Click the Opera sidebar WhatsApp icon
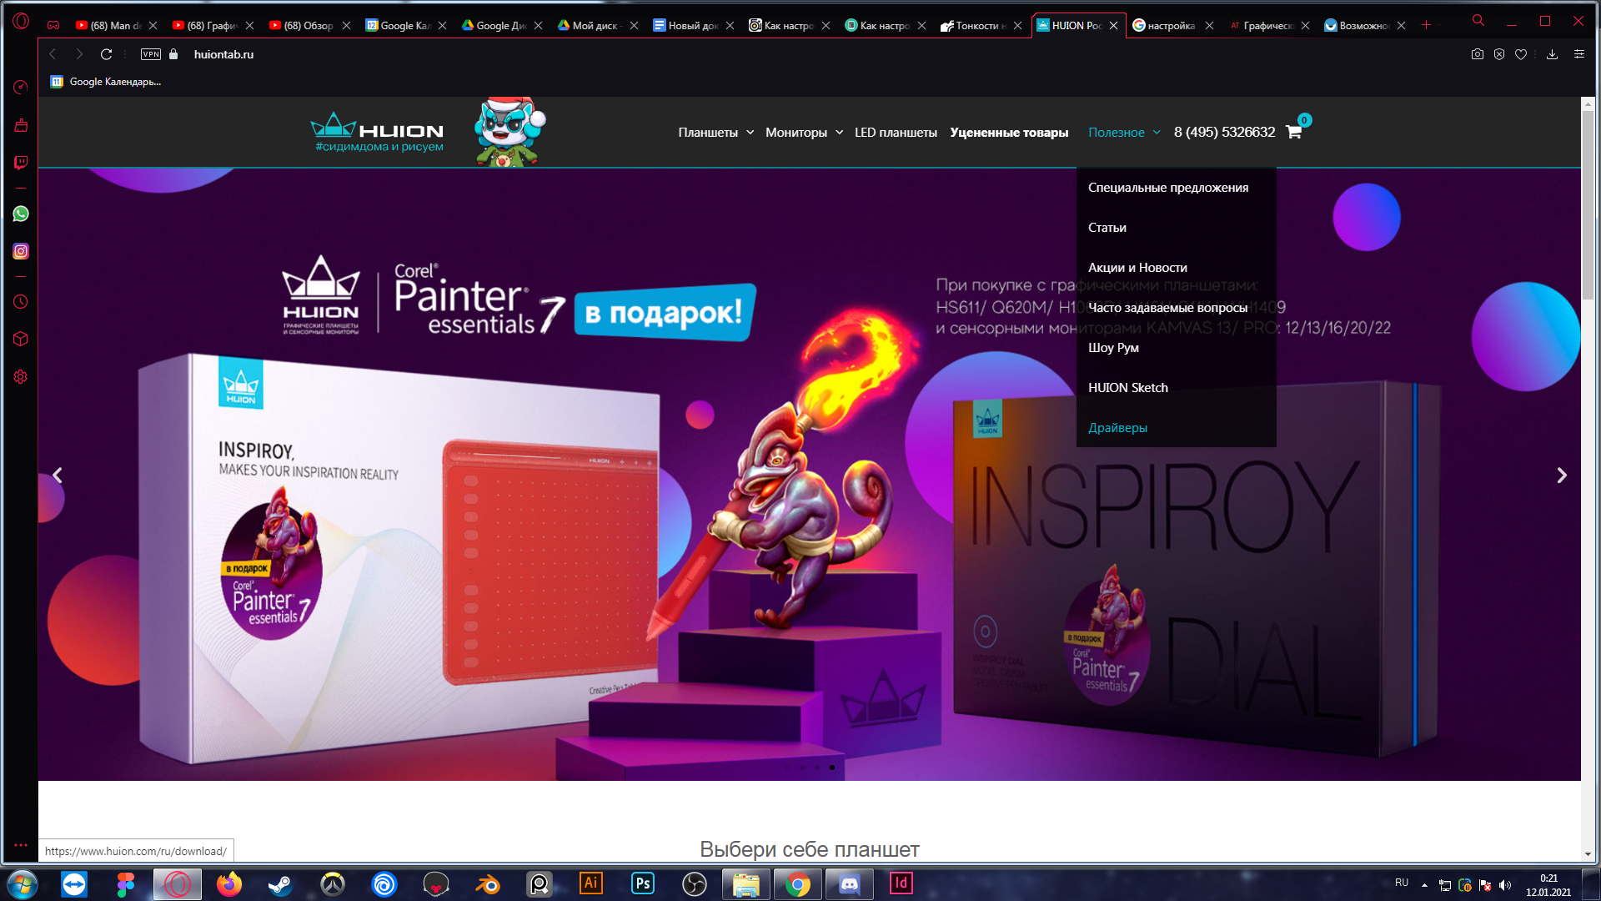This screenshot has height=901, width=1601. 21,214
